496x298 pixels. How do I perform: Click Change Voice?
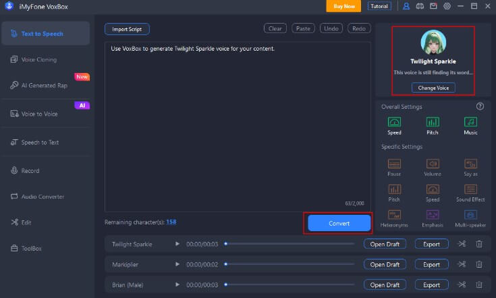click(433, 88)
